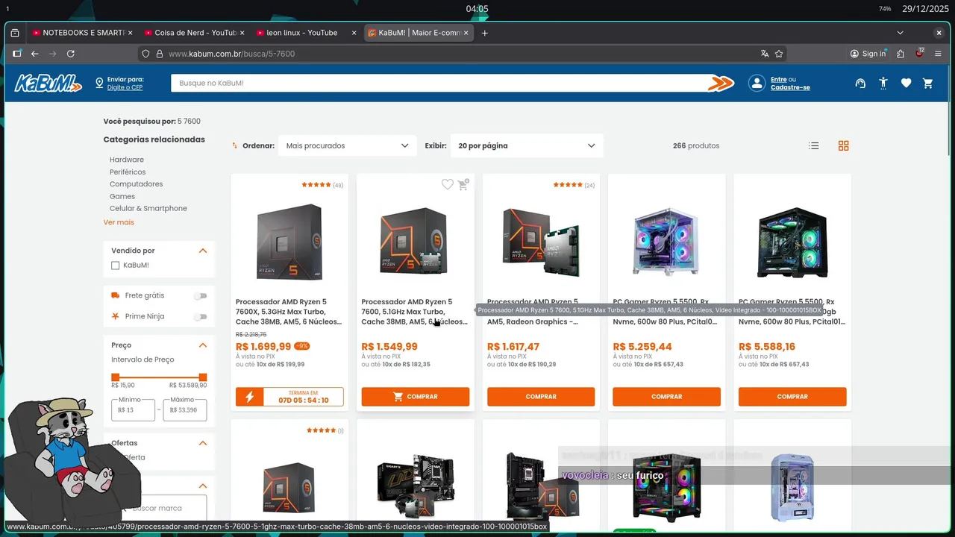Click the Mínimo price input field
The height and width of the screenshot is (537, 955).
(x=134, y=409)
